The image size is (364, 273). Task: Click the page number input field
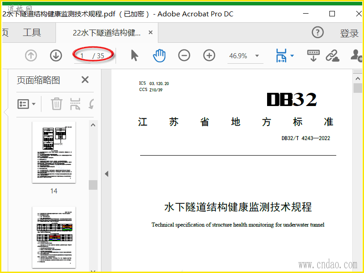point(82,56)
